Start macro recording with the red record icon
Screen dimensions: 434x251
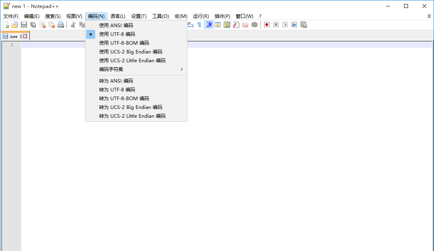(x=267, y=24)
